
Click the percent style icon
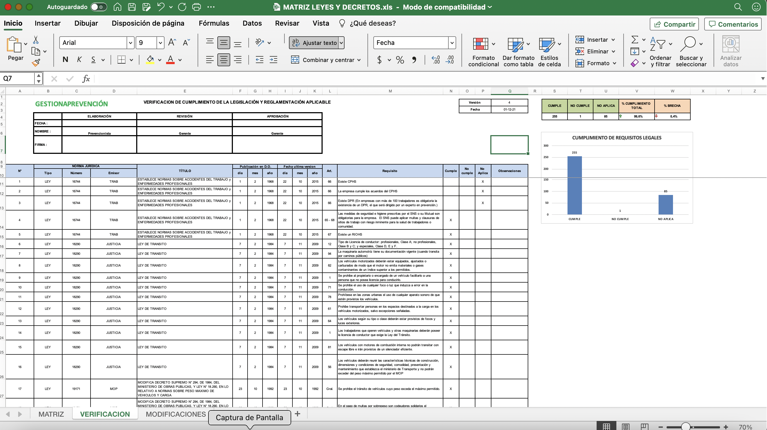click(x=400, y=60)
